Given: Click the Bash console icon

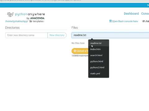Looking at the screenshot, I should (111, 21).
